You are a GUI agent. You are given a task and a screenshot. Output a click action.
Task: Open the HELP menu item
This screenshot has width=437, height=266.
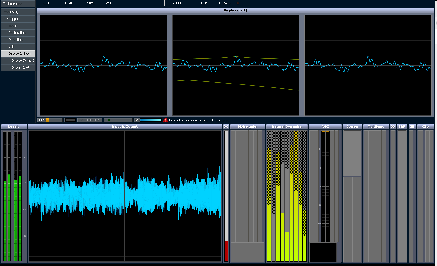point(203,3)
